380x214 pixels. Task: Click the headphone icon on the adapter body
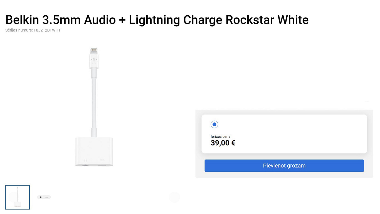(x=85, y=160)
